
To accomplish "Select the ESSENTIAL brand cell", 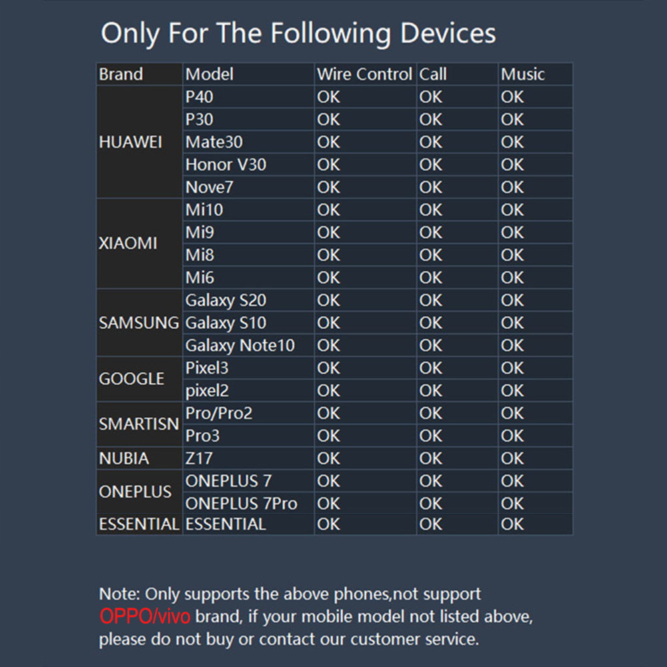I will [139, 524].
